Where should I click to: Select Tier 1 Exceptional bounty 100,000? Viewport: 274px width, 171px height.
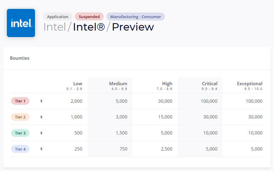click(254, 101)
